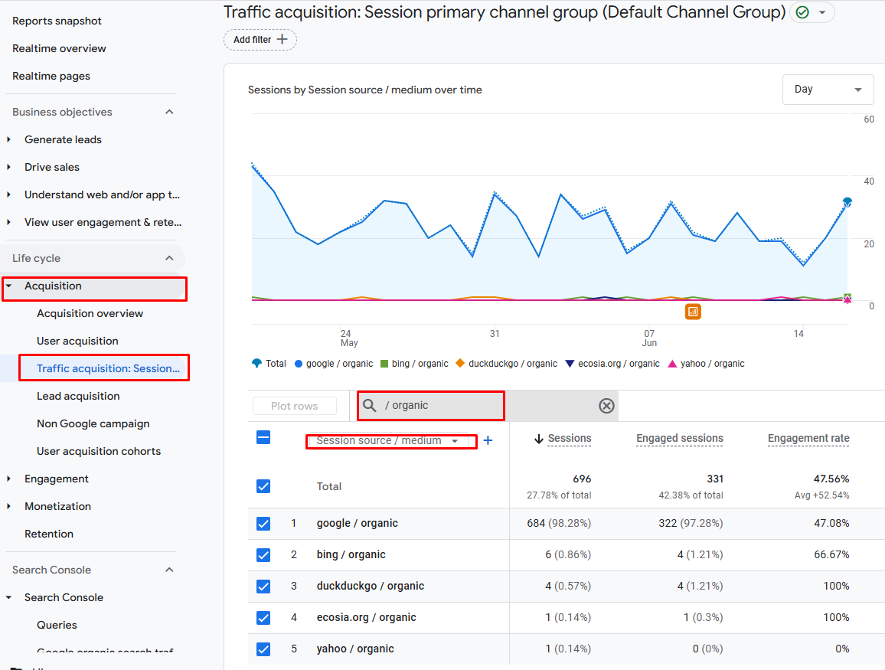The image size is (885, 670).
Task: Click the Add filter button
Action: (x=260, y=40)
